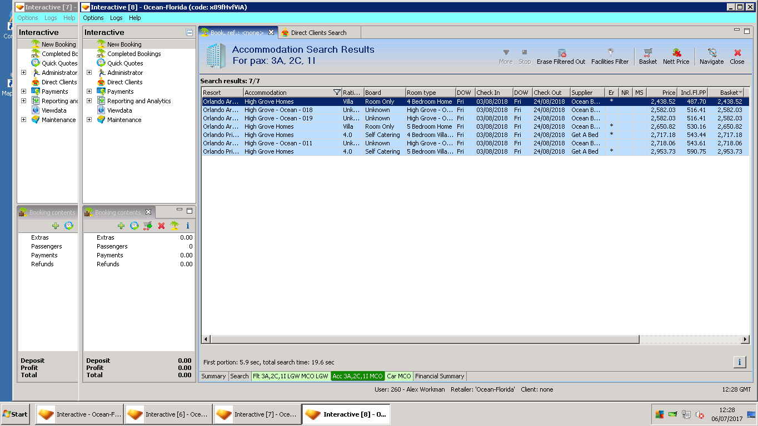This screenshot has height=426, width=758.
Task: Click the 590.75 Incl.Fl.PP value
Action: click(696, 151)
